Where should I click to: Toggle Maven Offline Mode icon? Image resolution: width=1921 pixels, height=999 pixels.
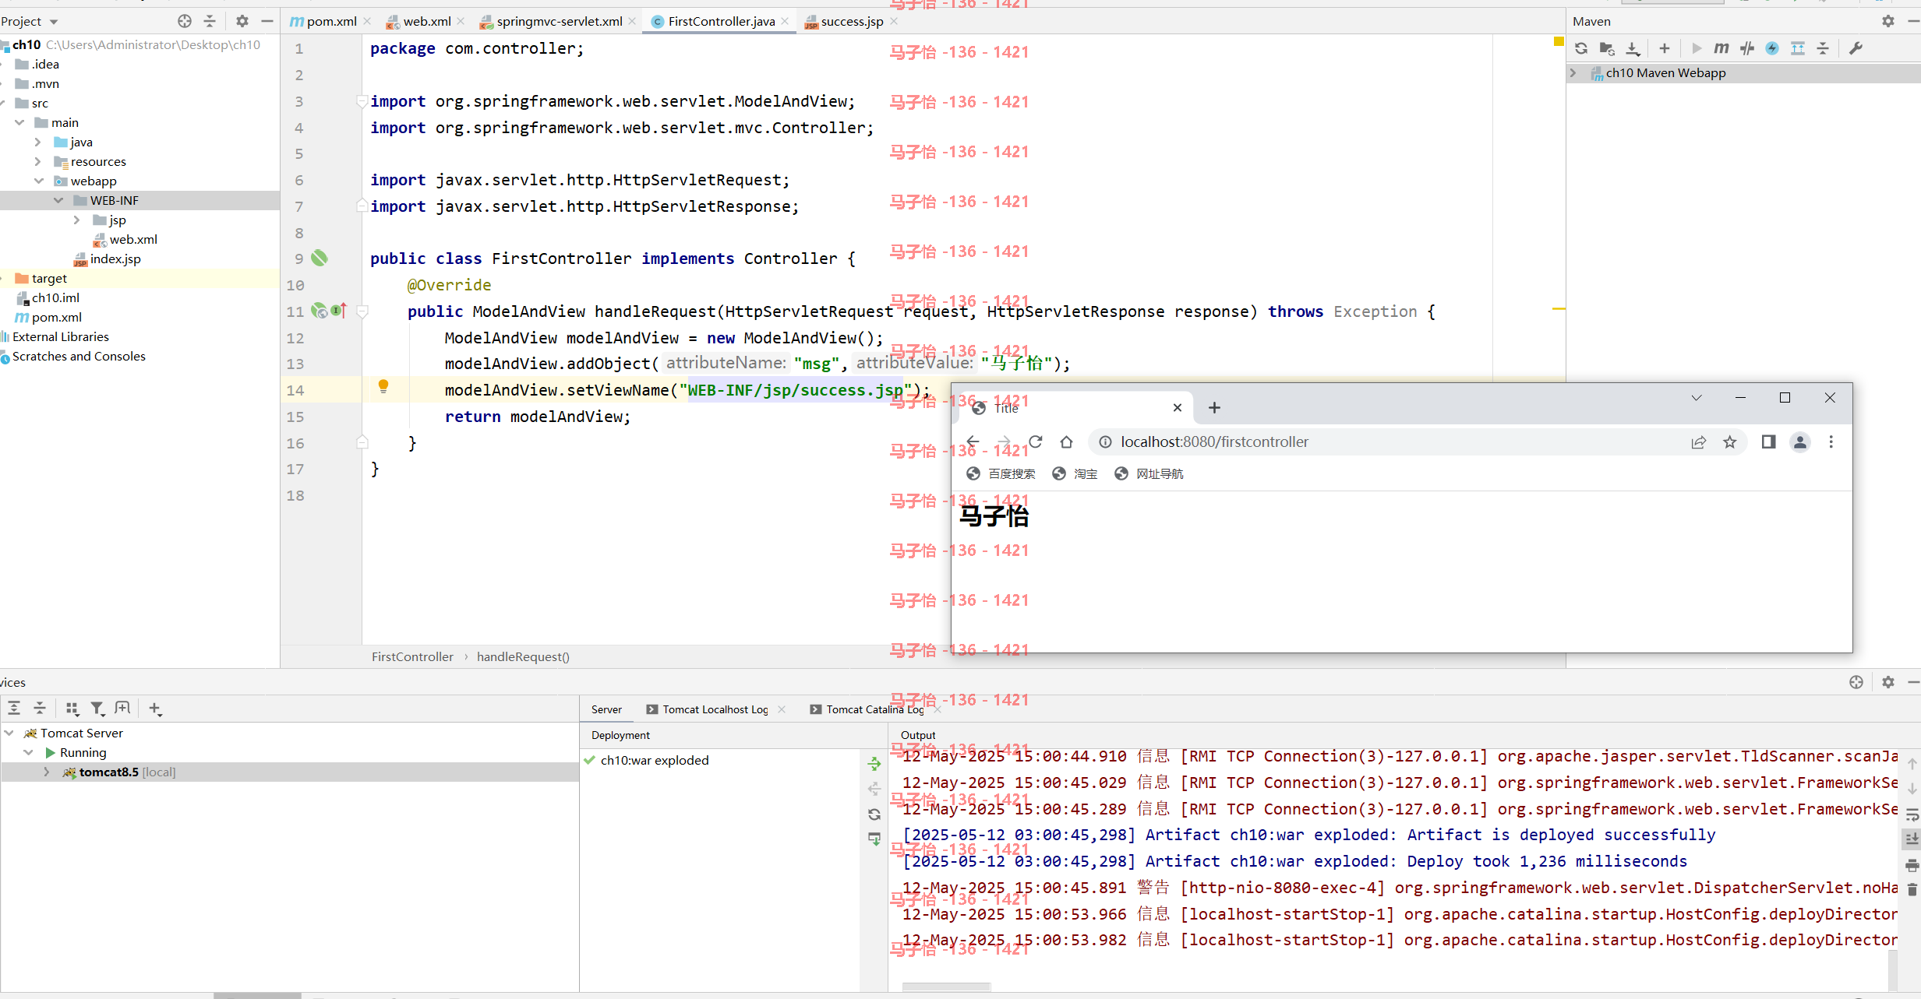click(x=1772, y=48)
